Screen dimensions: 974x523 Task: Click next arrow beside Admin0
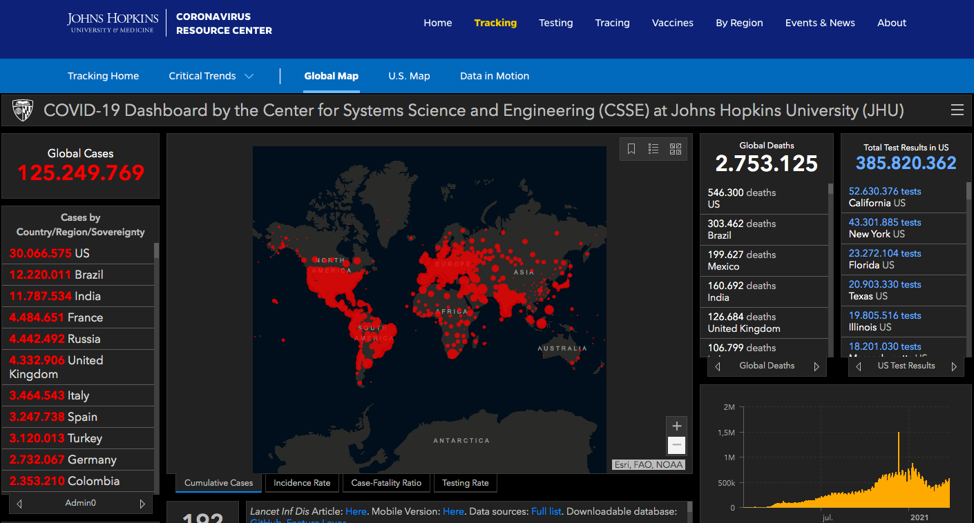(x=142, y=504)
